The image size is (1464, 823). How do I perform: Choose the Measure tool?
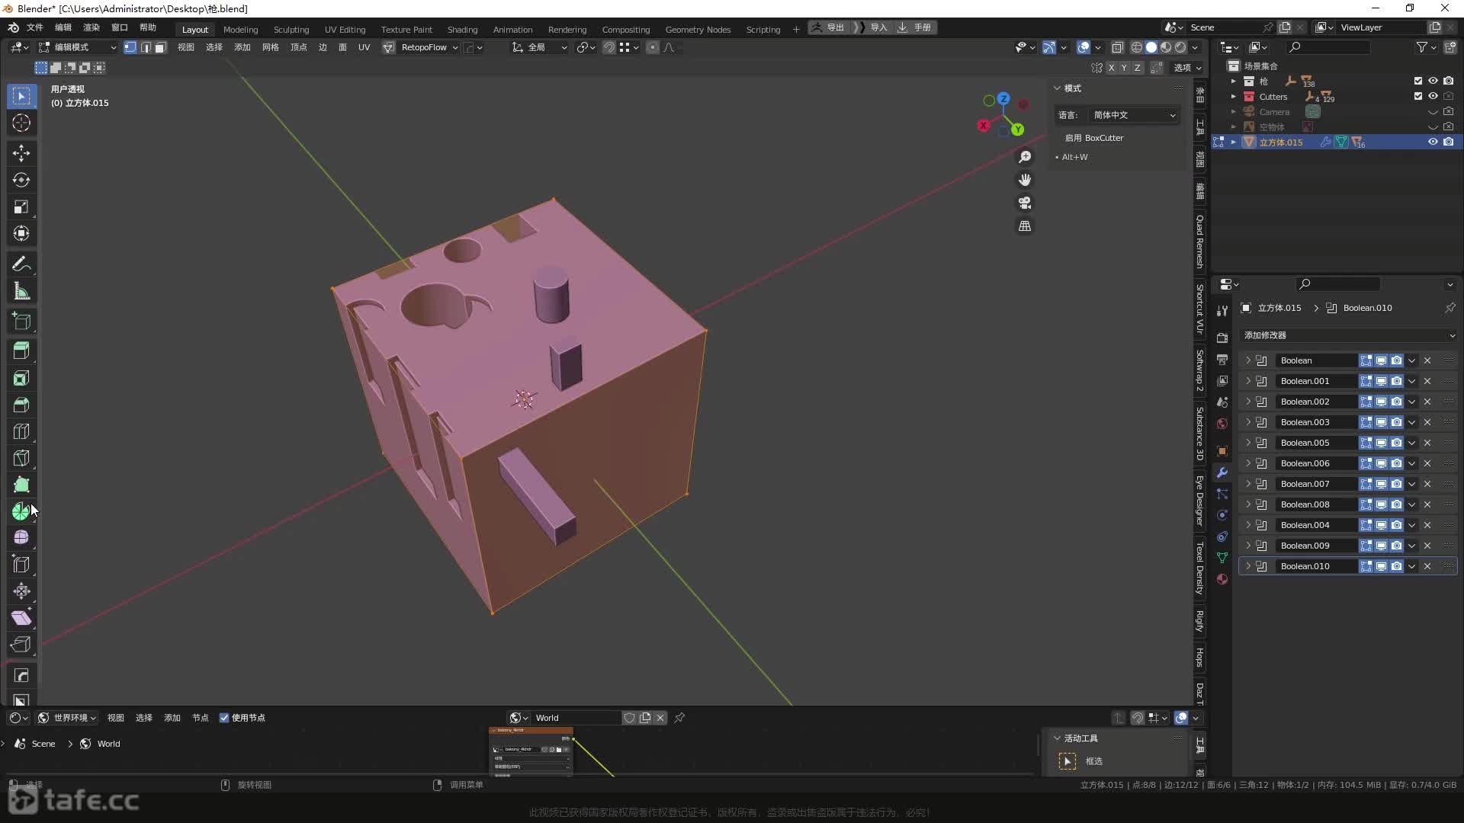point(21,291)
